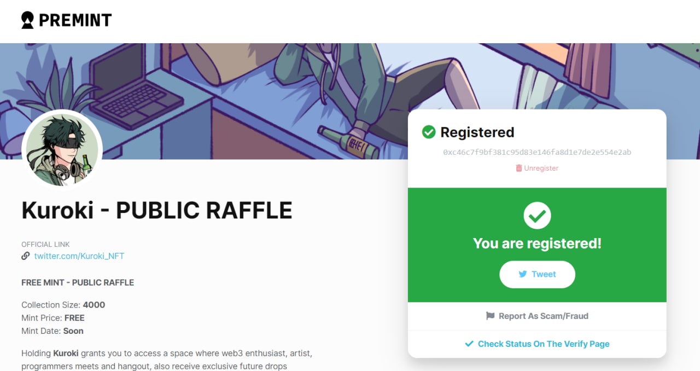Open the Kuroki profile avatar

tap(62, 149)
